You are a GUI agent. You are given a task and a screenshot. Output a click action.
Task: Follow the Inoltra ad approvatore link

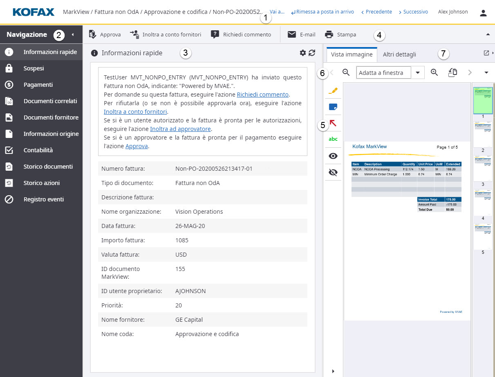pyautogui.click(x=180, y=129)
